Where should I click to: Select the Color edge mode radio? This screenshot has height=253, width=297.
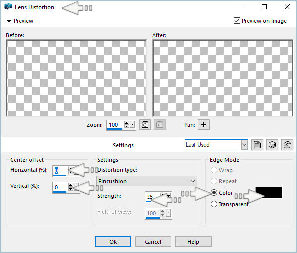[214, 193]
